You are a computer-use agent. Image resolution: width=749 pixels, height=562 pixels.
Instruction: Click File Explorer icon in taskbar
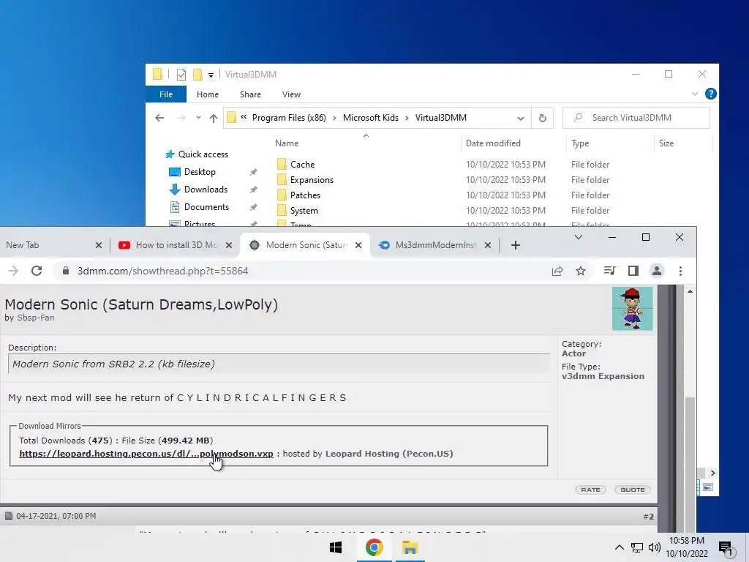click(410, 547)
